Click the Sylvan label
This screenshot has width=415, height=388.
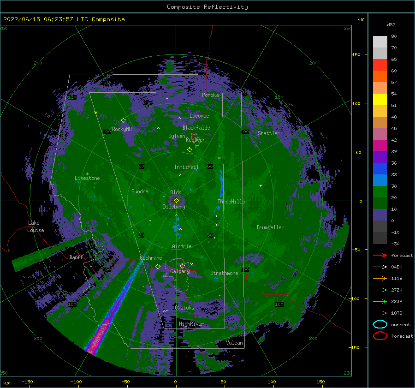177,136
